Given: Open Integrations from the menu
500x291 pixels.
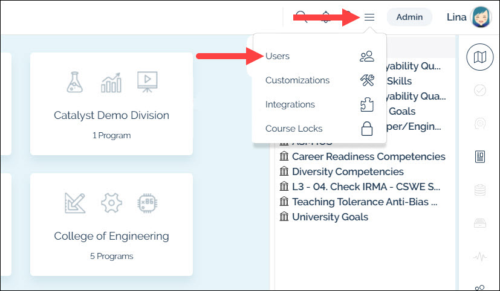Looking at the screenshot, I should (290, 104).
